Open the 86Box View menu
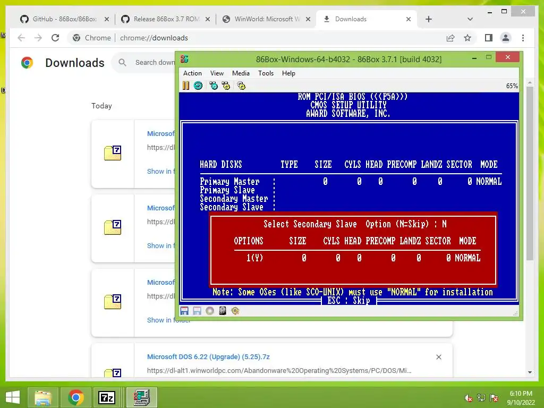This screenshot has height=408, width=544. (x=217, y=73)
